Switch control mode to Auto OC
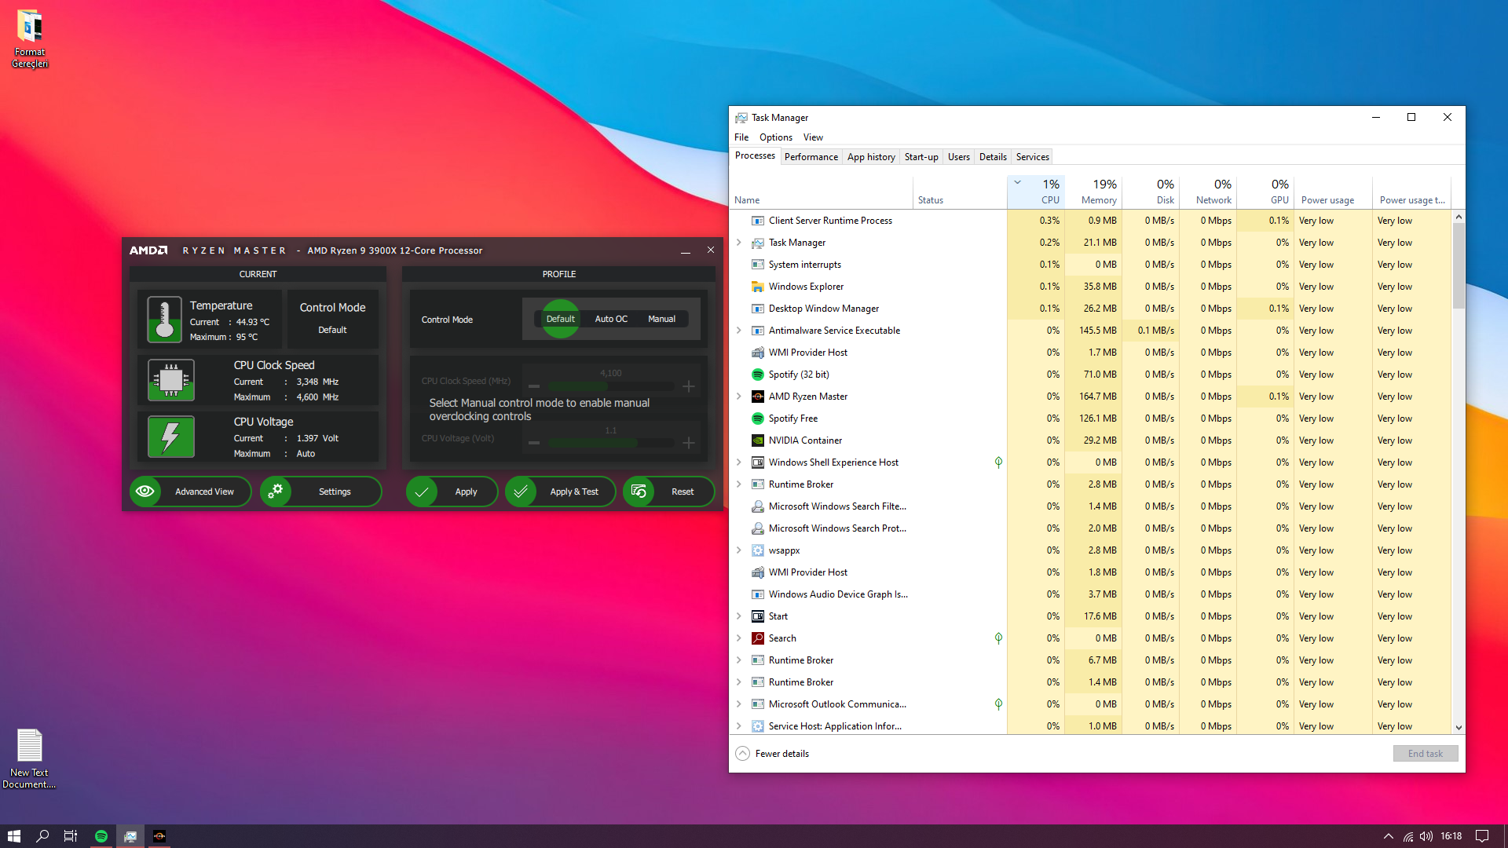 [x=610, y=319]
